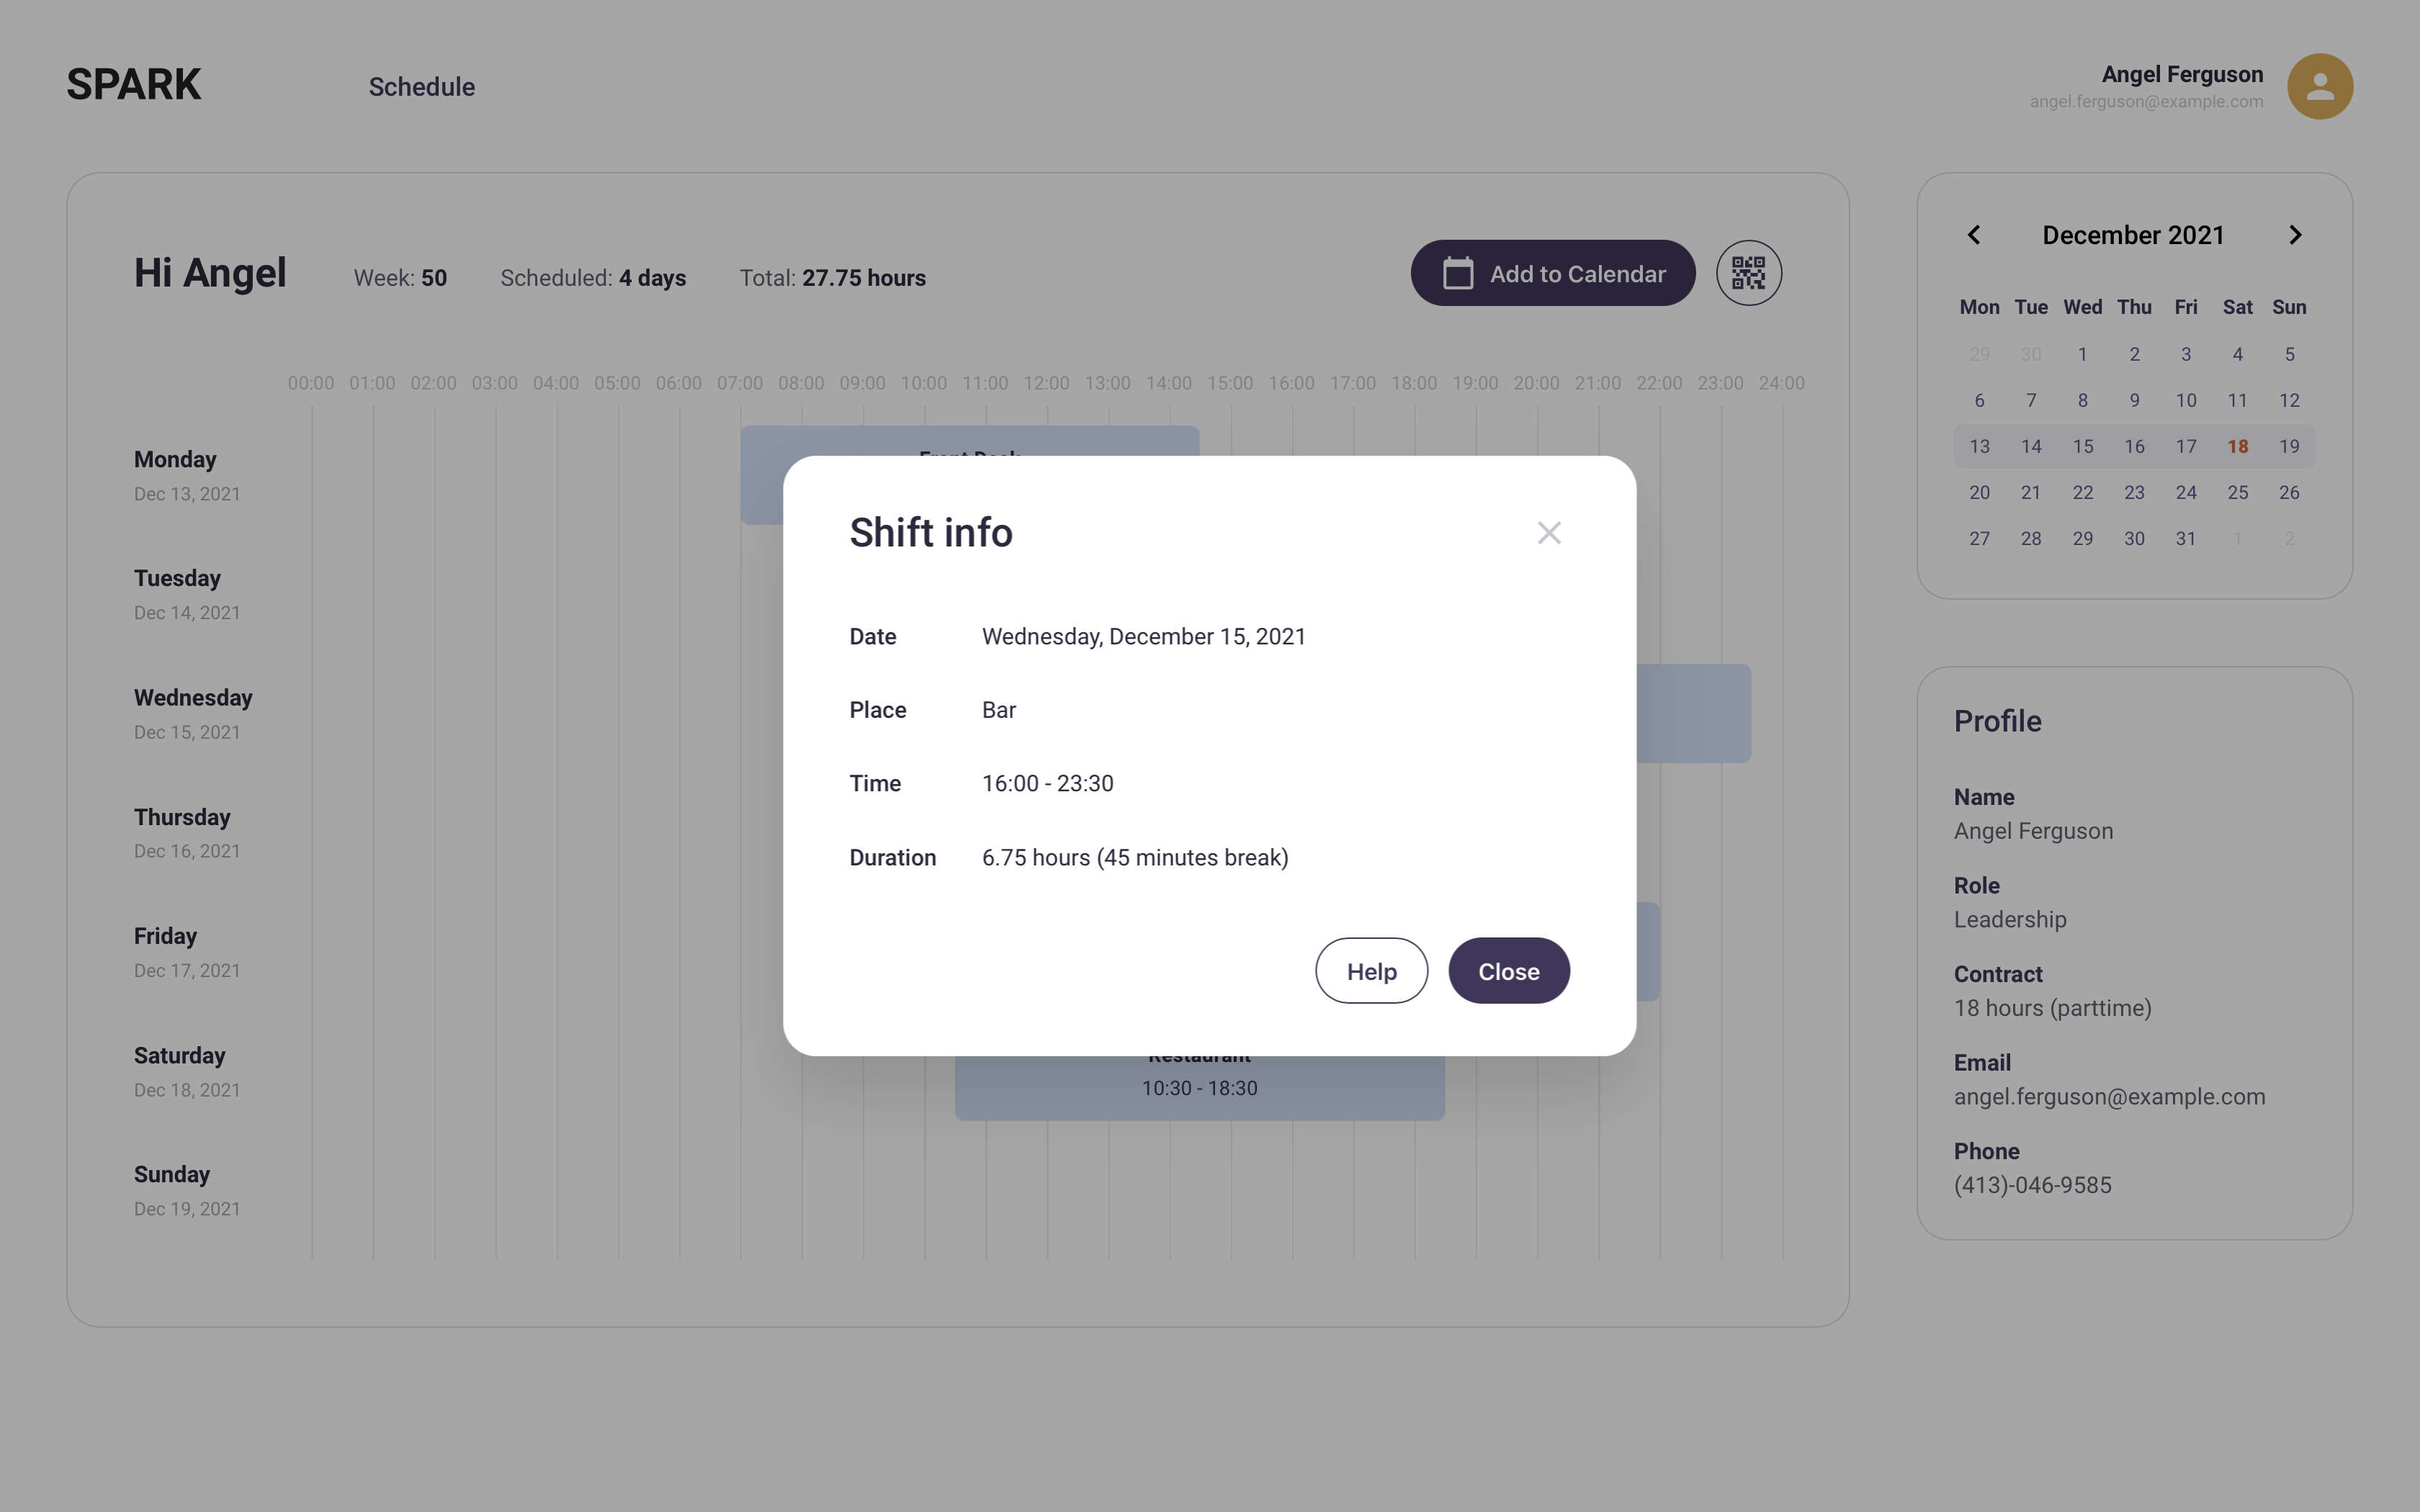Select December 13 in the calendar
2420x1512 pixels.
point(1979,447)
